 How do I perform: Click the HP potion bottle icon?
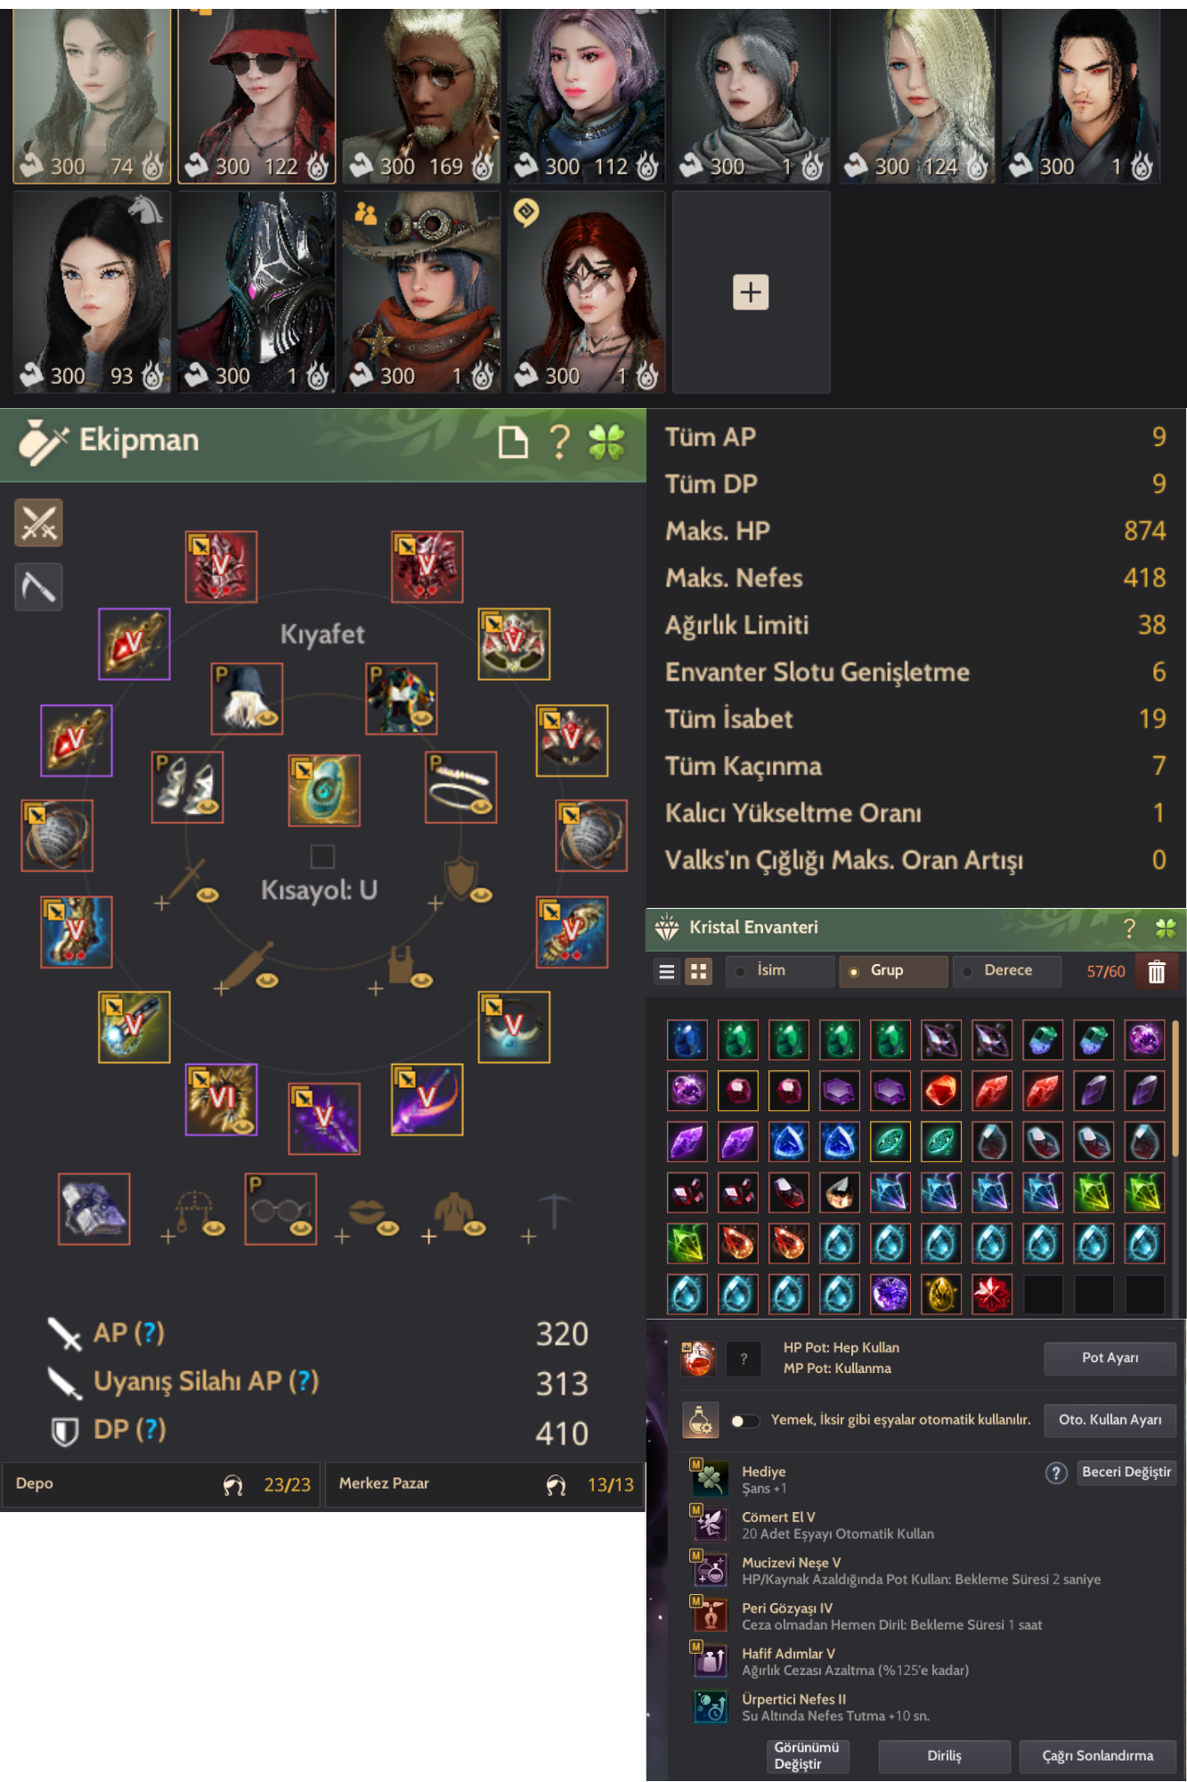click(x=698, y=1358)
